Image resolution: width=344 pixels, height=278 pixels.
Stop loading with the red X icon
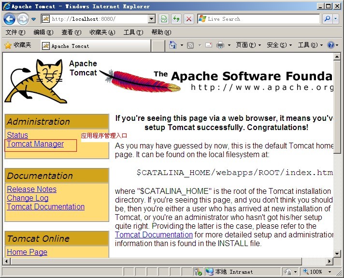click(189, 19)
